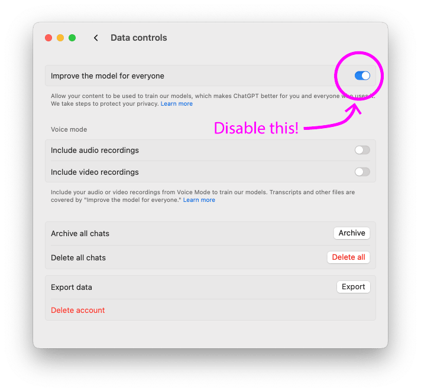
Task: Select the red Delete account option
Action: coord(78,310)
